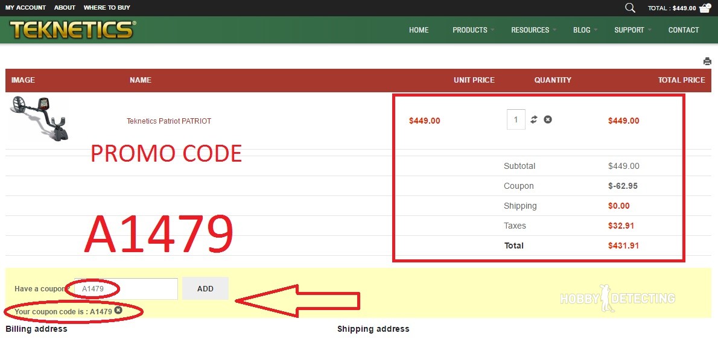
Task: Expand the Resources dropdown arrow
Action: [554, 30]
